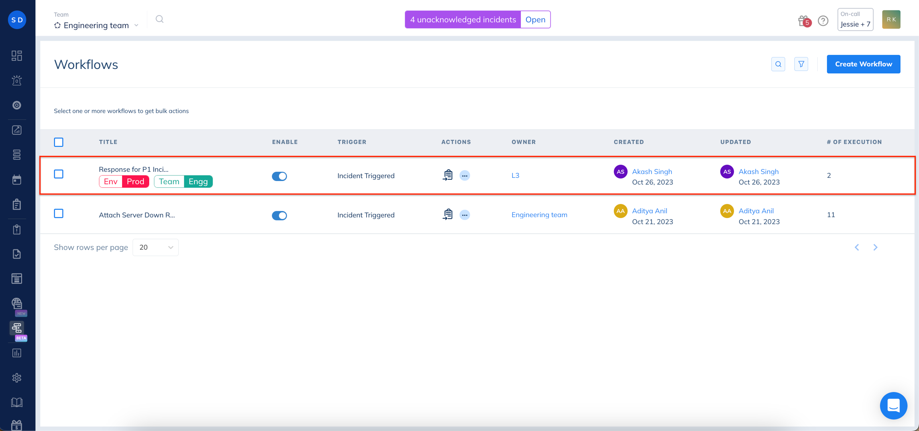
Task: Open the On-call Jessie + 7 box
Action: coord(855,20)
